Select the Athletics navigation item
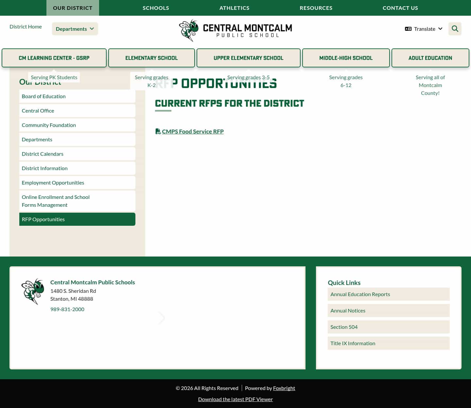This screenshot has height=408, width=471. click(x=234, y=8)
